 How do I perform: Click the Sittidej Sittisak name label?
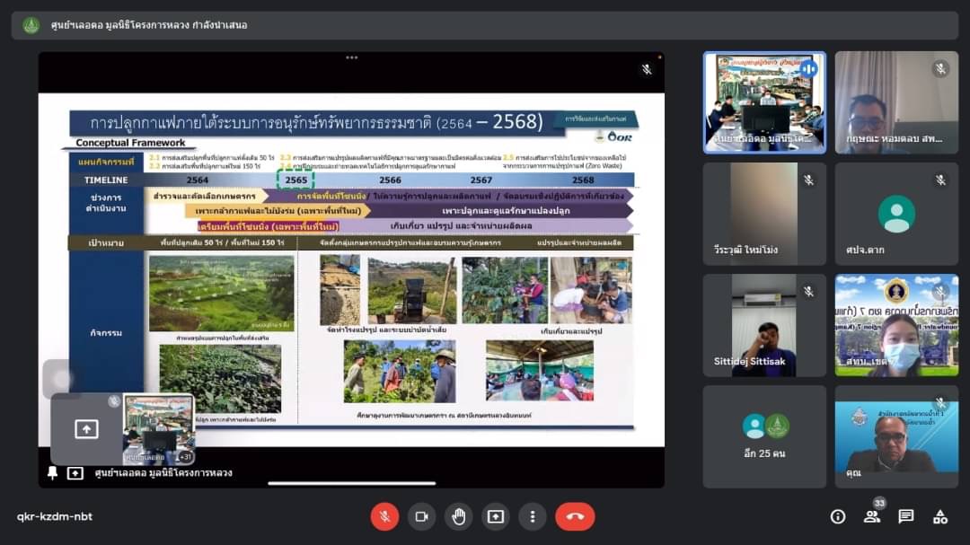coord(749,361)
